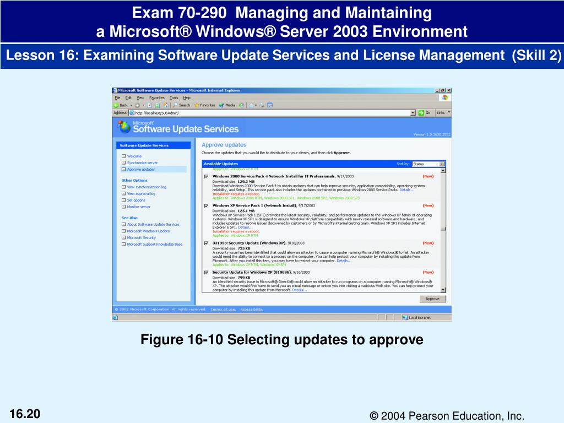Viewport: 564px width, 423px height.
Task: Open the Tools menu
Action: pos(173,98)
